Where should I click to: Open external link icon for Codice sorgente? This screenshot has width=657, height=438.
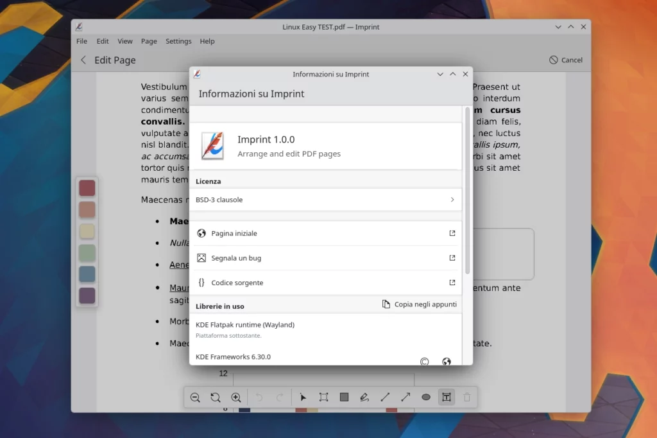pos(452,283)
